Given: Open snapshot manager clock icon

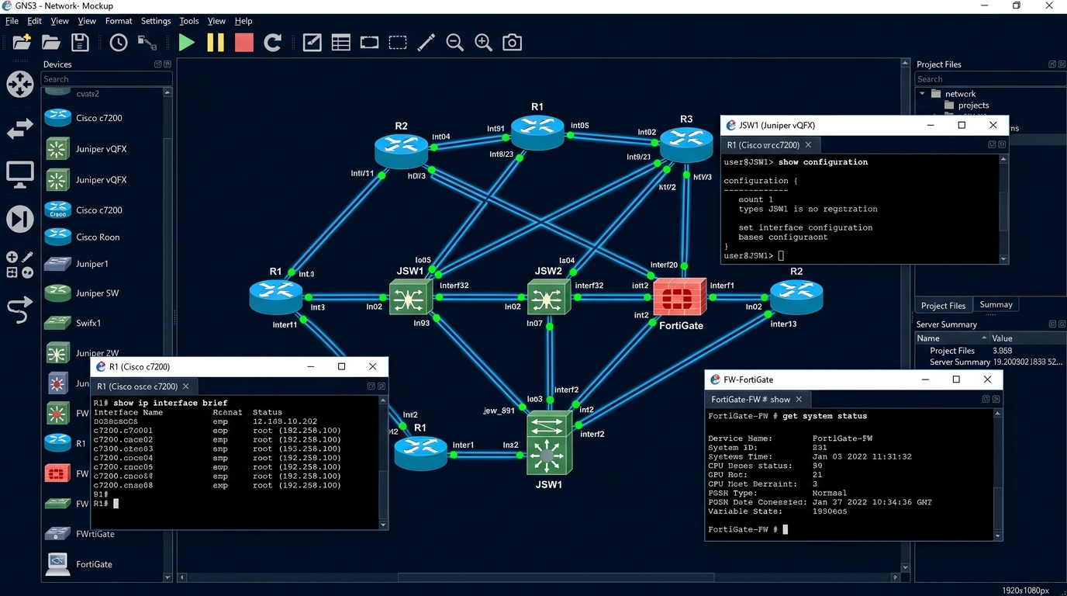Looking at the screenshot, I should point(119,42).
